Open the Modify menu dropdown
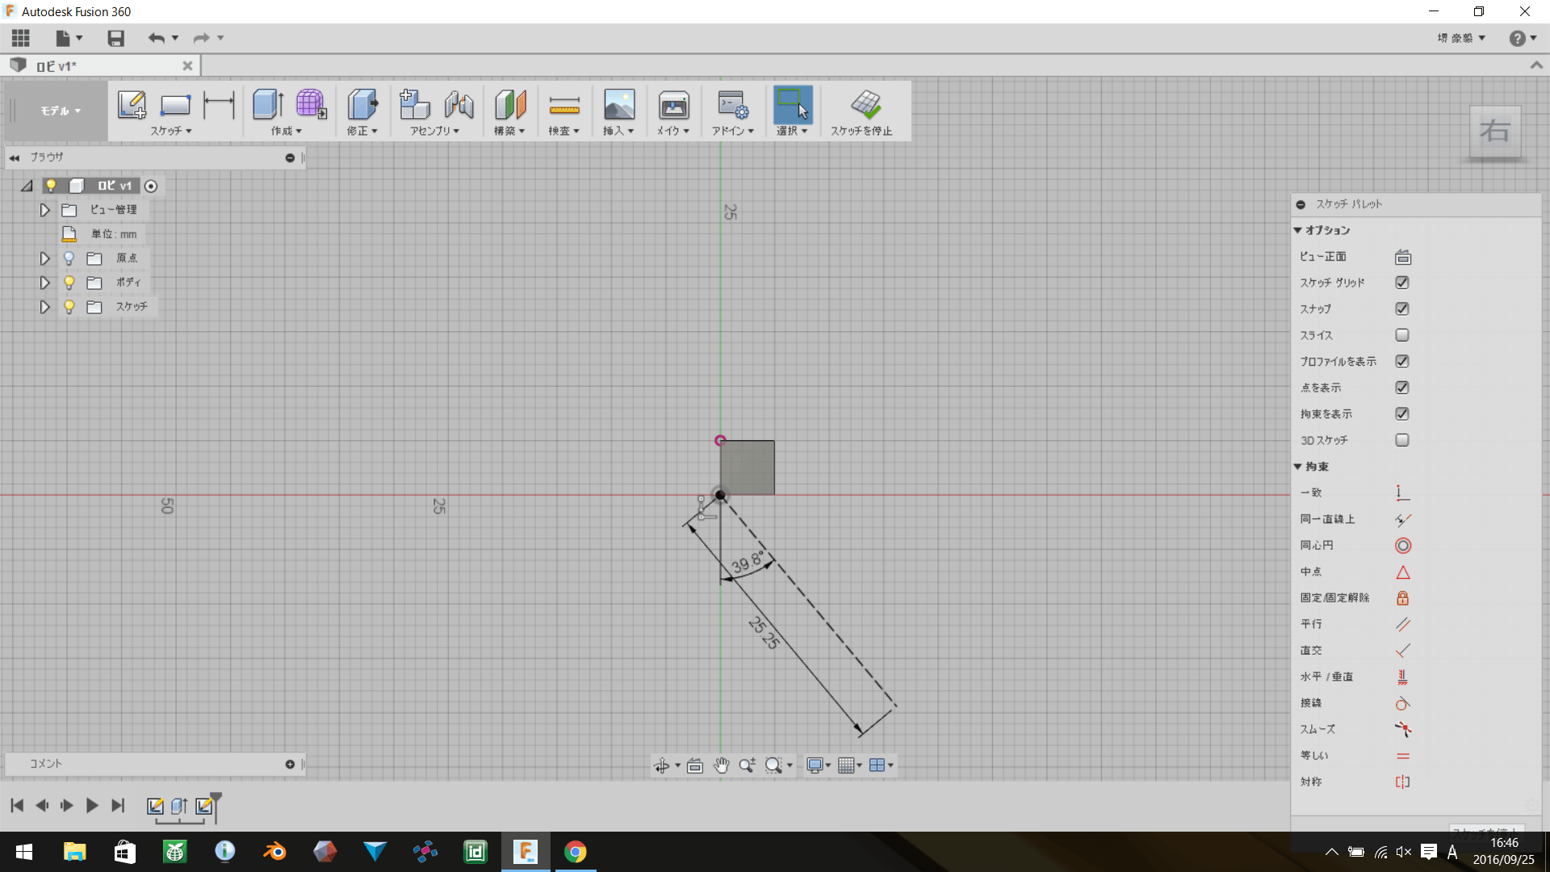The image size is (1550, 872). coord(362,131)
